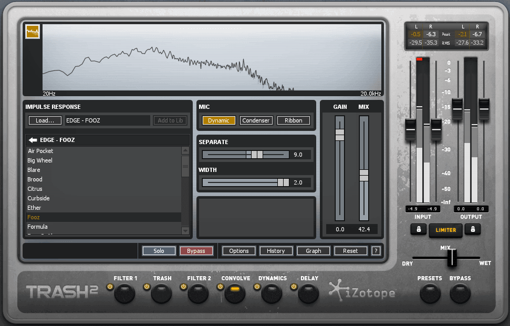510x326 pixels.
Task: Bypass the Convolve module
Action: tap(196, 251)
